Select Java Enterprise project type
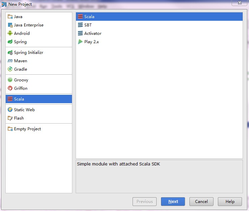This screenshot has height=211, width=249. (x=39, y=25)
